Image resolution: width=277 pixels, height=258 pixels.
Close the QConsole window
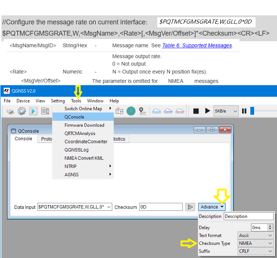(x=225, y=130)
